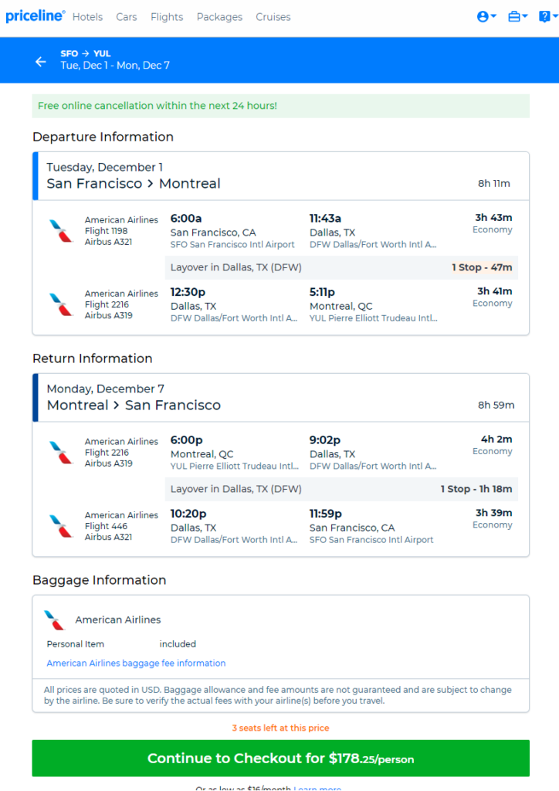Click the SFO to YUL trip header
The height and width of the screenshot is (791, 559).
click(115, 59)
